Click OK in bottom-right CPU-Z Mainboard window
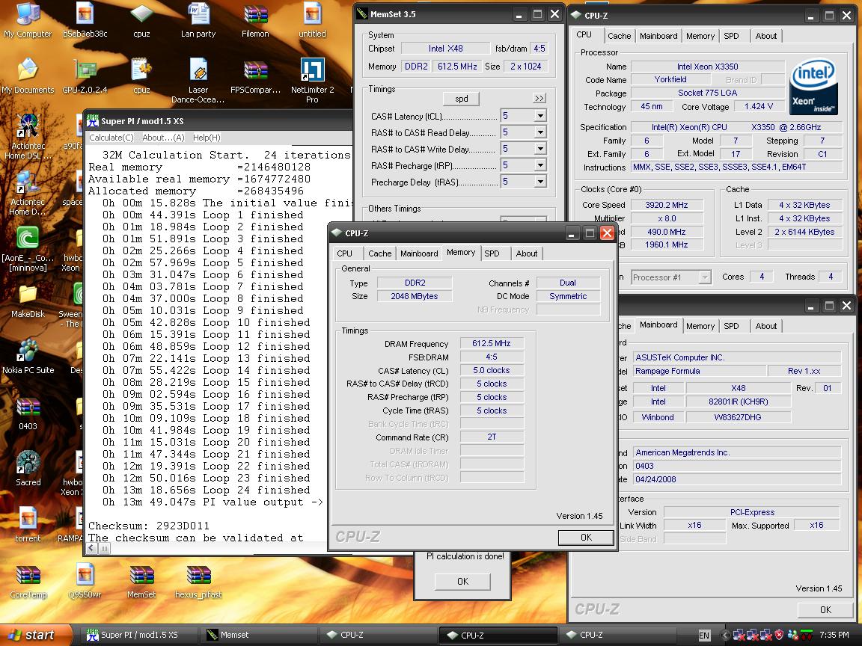The image size is (862, 646). pyautogui.click(x=826, y=610)
